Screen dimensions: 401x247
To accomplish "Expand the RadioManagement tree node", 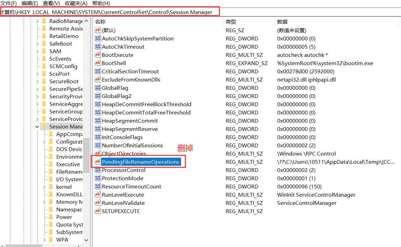I will point(37,21).
